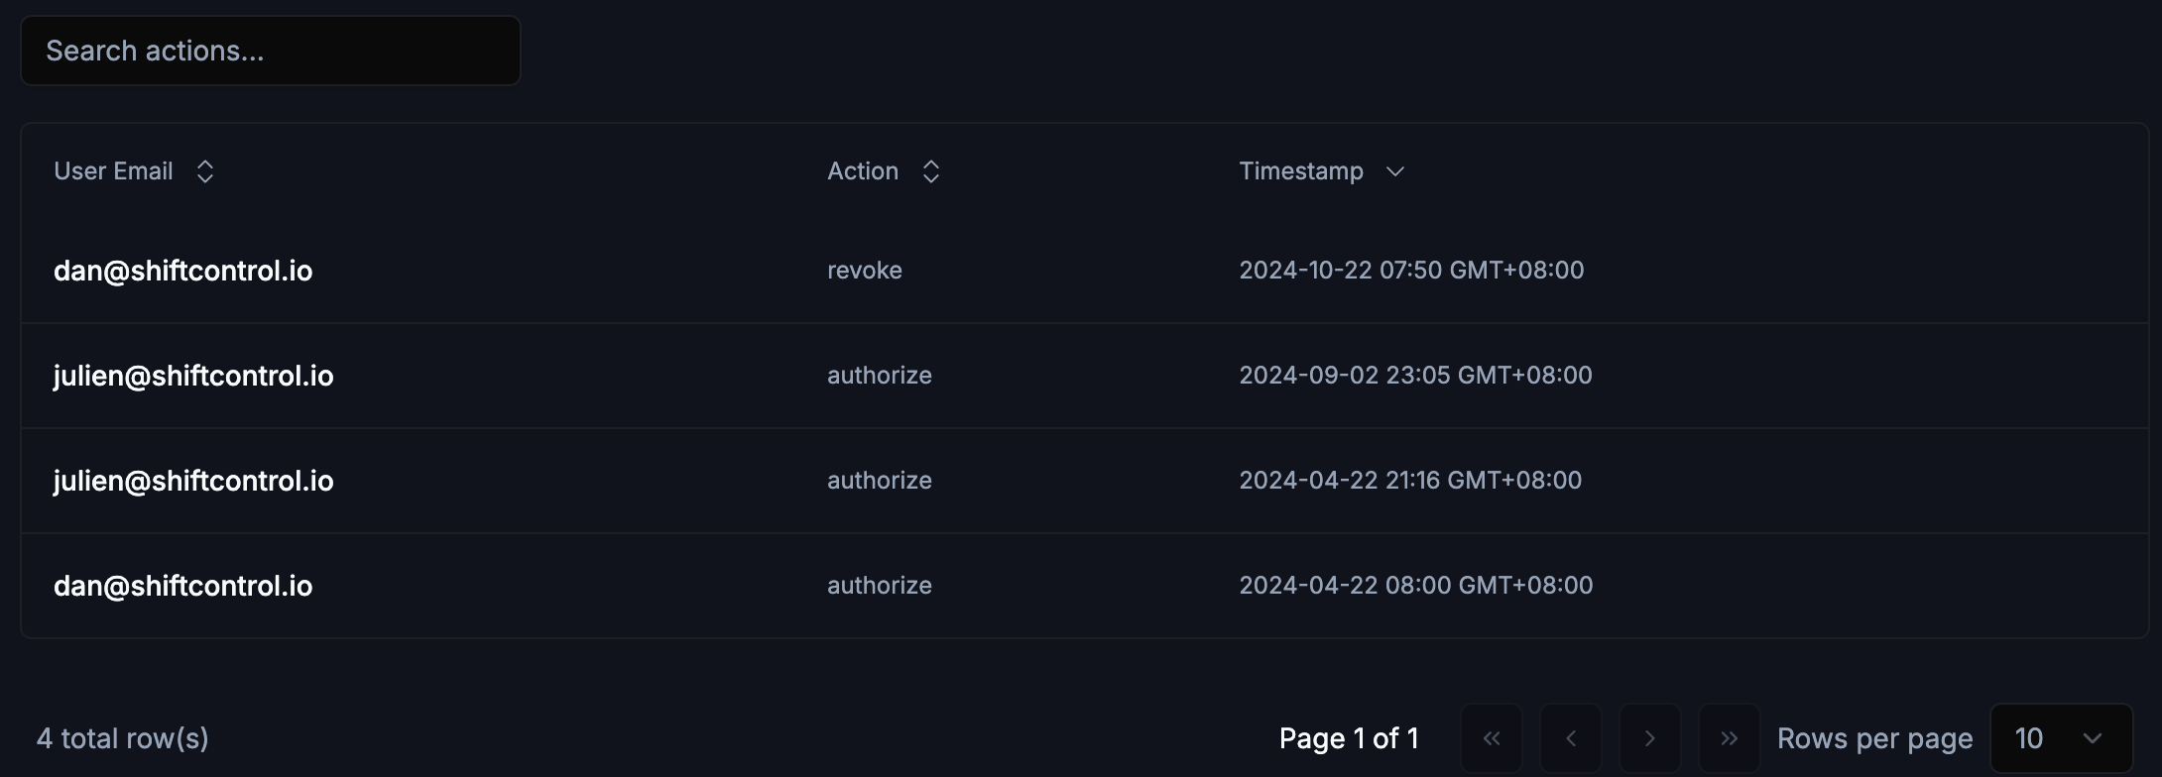Click the Page 1 of 1 label

pyautogui.click(x=1349, y=737)
